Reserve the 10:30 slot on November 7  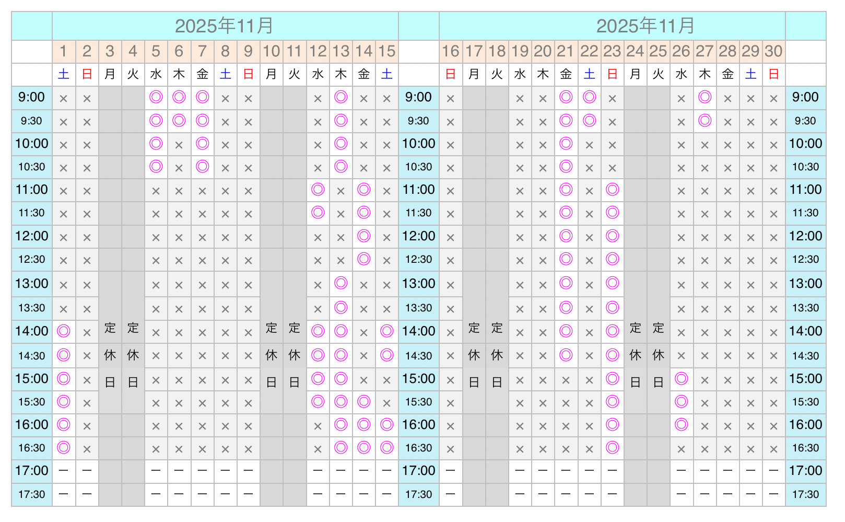202,167
